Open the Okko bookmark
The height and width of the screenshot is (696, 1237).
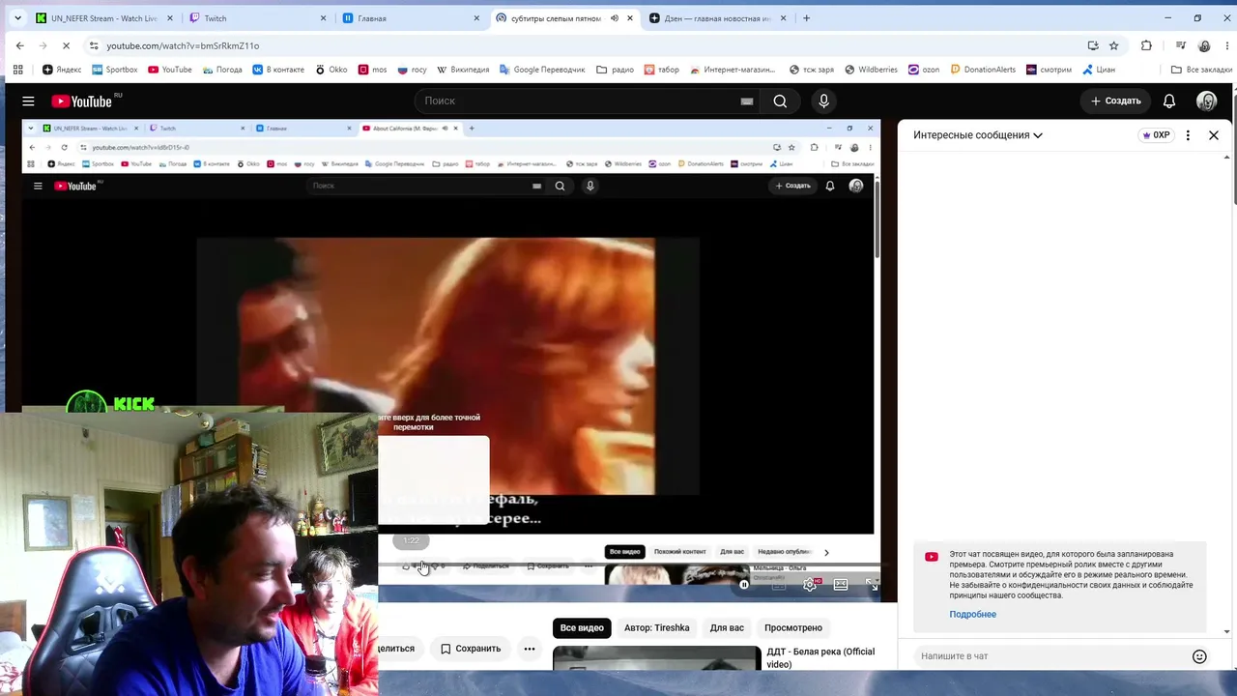pos(331,70)
